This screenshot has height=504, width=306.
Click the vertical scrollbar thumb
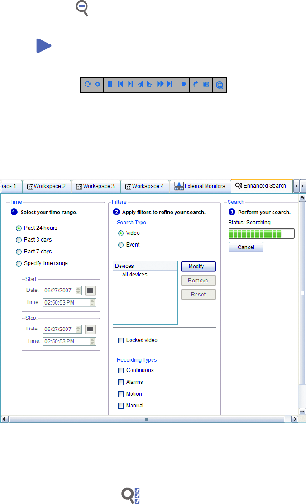point(302,293)
